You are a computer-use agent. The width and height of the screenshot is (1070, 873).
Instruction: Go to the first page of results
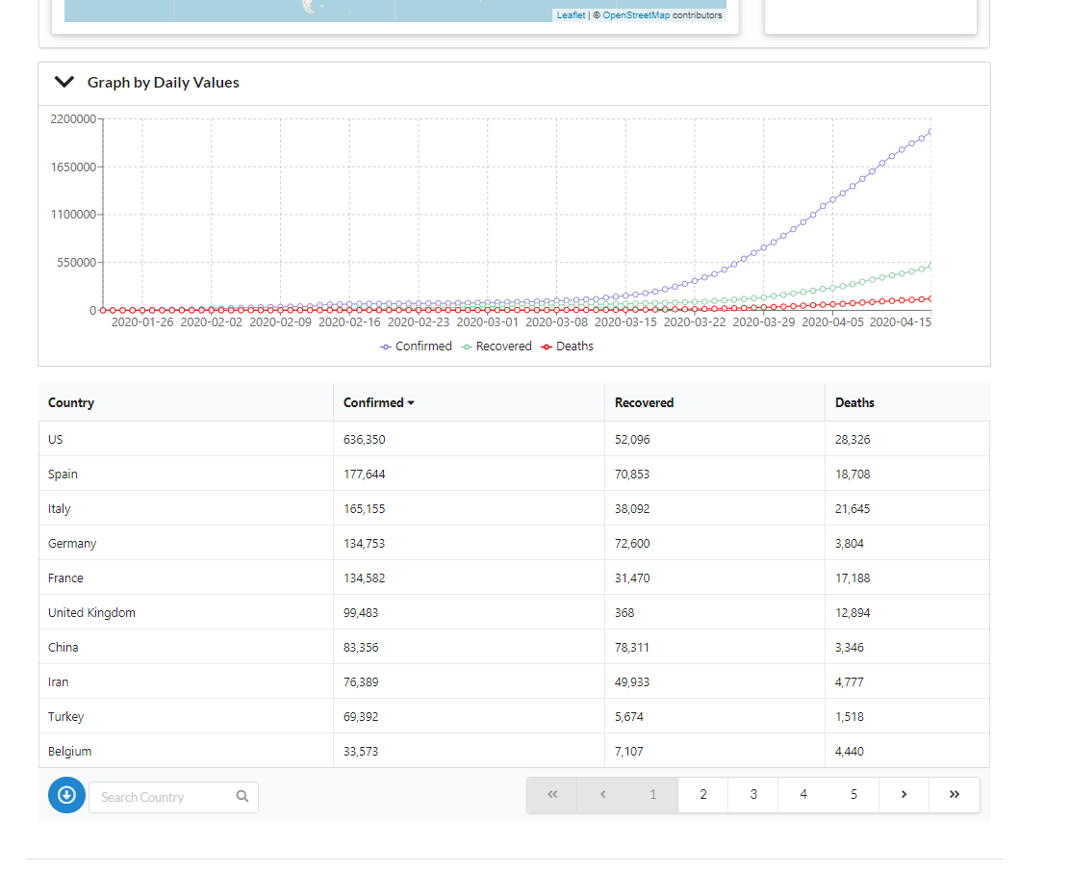[x=552, y=794]
